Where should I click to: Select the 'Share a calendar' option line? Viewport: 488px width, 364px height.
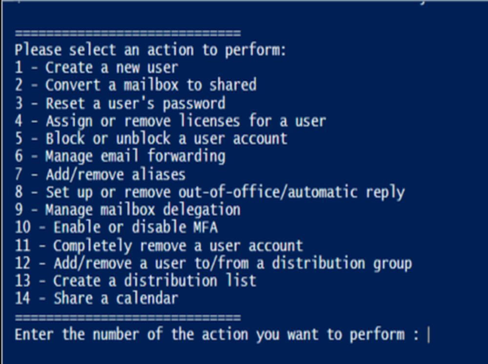[x=97, y=298]
